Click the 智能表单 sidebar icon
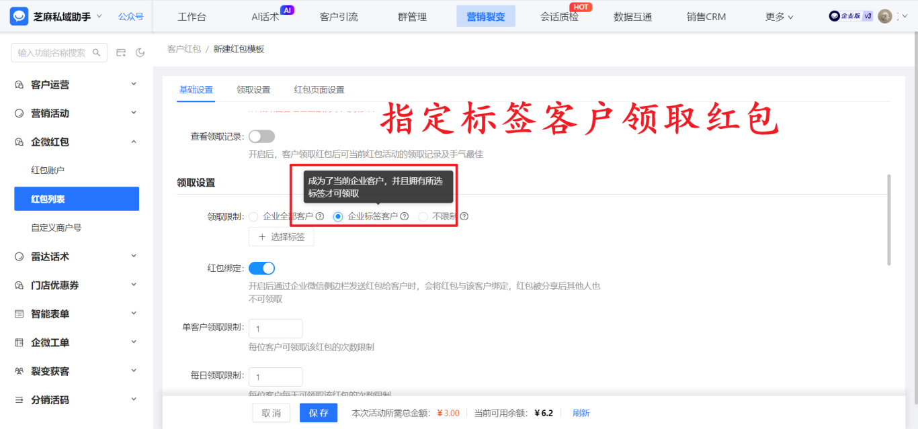The width and height of the screenshot is (918, 429). click(19, 314)
